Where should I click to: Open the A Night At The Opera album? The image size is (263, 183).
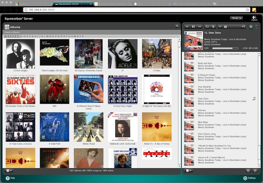[x=157, y=89]
